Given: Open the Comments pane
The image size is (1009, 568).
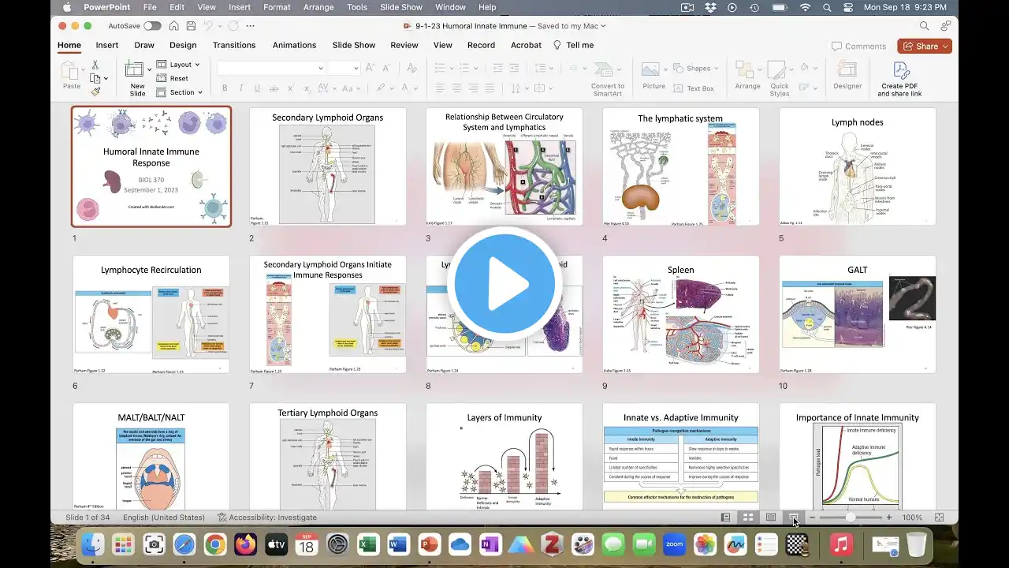Looking at the screenshot, I should tap(858, 47).
